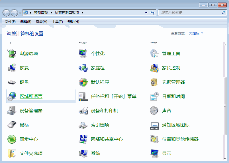229x163 pixels.
Task: Click the 所有控制面板项 breadcrumb
Action: tap(67, 13)
